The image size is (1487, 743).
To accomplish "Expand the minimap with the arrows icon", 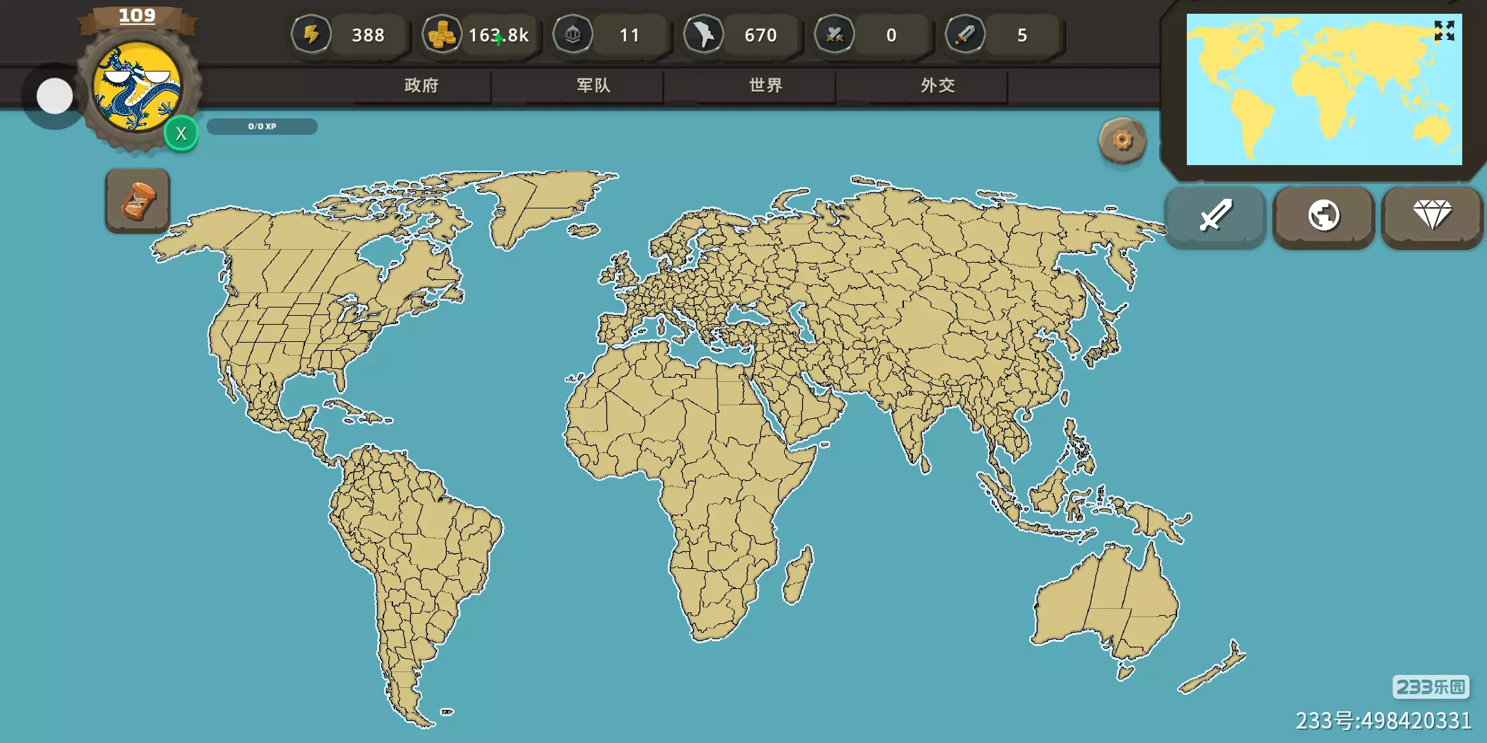I will 1444,31.
